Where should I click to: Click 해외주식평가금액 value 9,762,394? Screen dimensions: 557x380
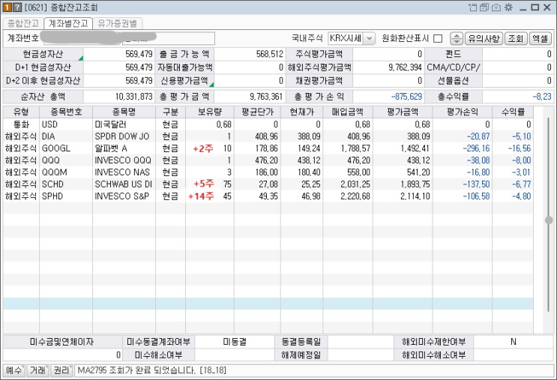coord(405,67)
